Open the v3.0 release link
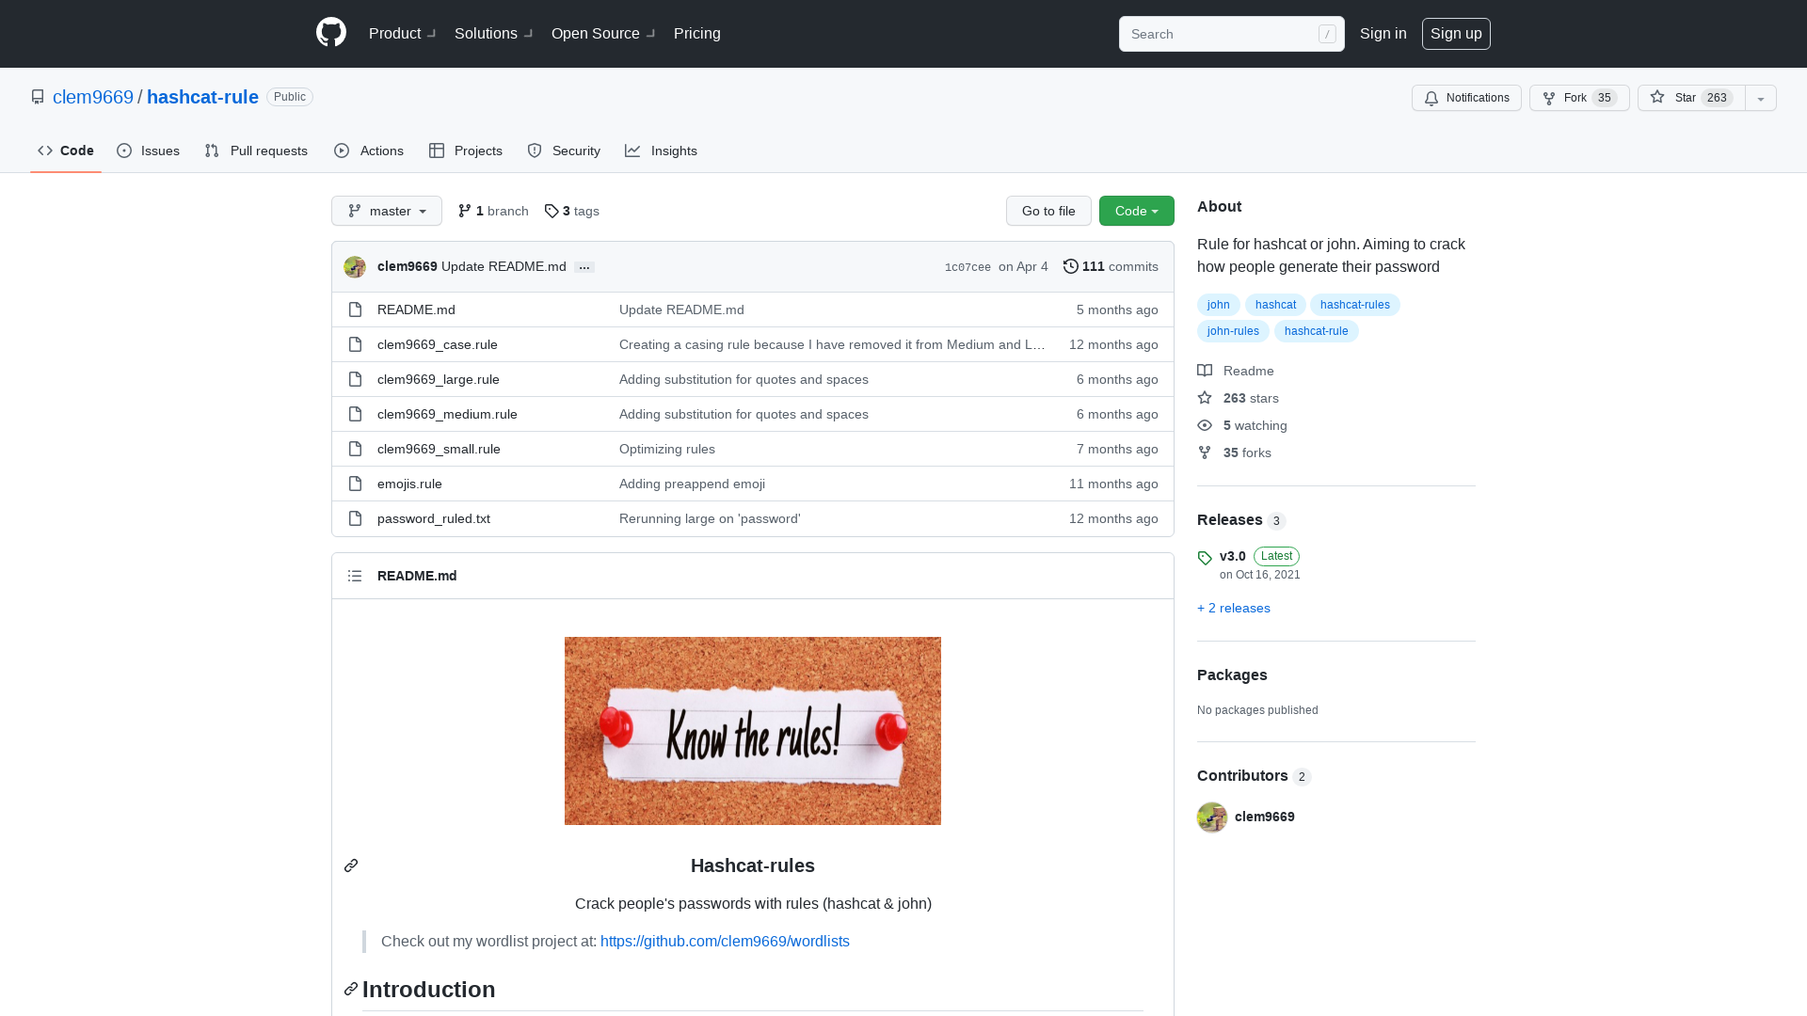Image resolution: width=1807 pixels, height=1016 pixels. 1233,556
